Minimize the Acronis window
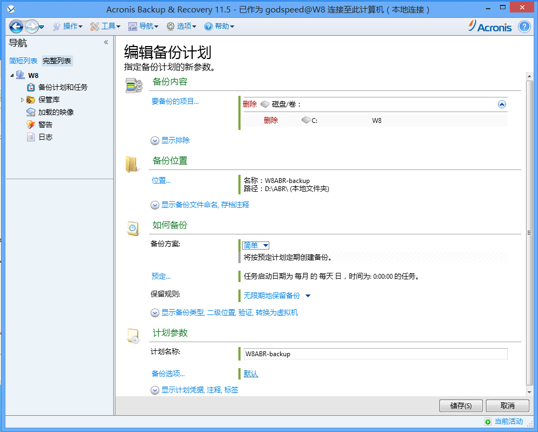Viewport: 538px width, 432px height. point(488,8)
